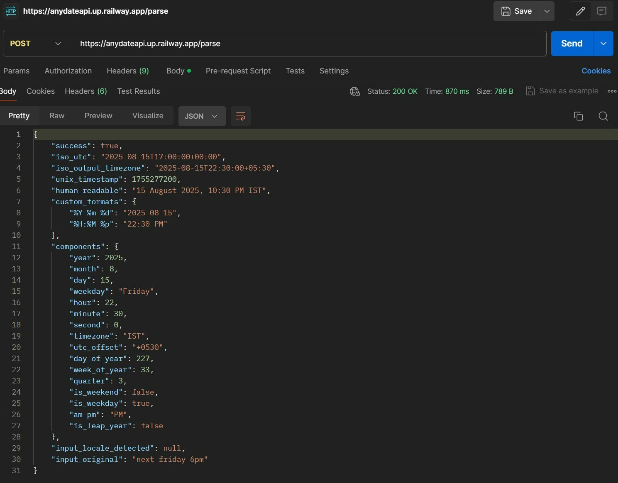618x483 pixels.
Task: Select the request Body tab
Action: 178,71
